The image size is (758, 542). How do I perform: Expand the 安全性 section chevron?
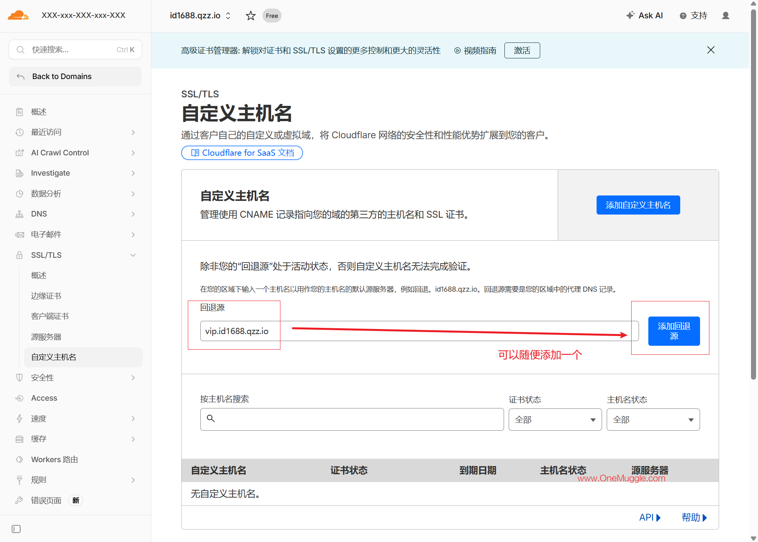click(133, 378)
